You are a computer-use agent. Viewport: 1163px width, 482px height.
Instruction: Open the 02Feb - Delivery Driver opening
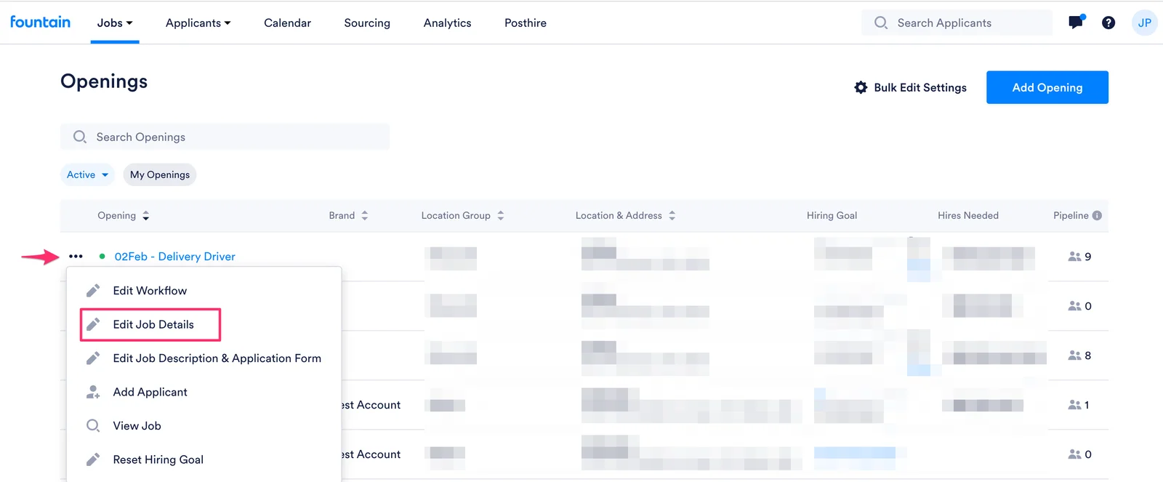175,257
